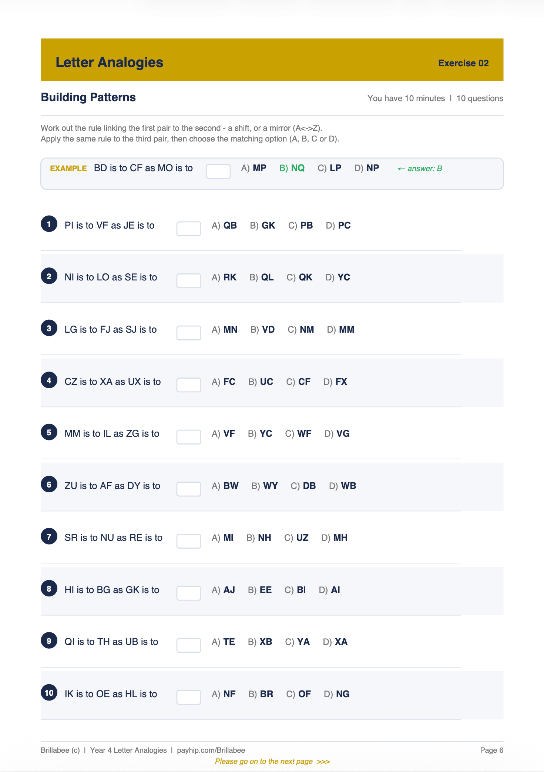Pick option A) AJ for question 8
Viewport: 544px width, 772px height.
pos(223,590)
